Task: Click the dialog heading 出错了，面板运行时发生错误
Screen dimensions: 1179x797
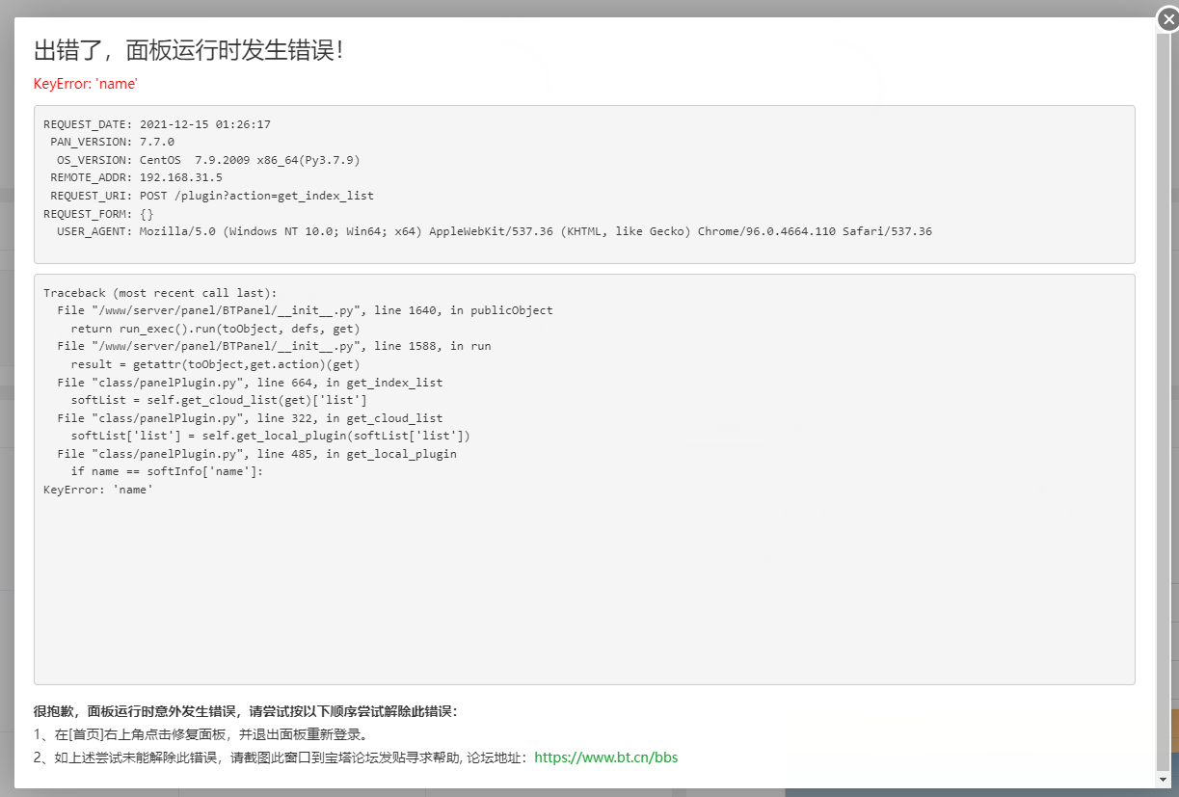Action: pyautogui.click(x=189, y=50)
